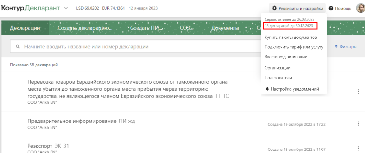Click the EUR 74,1361 exchange rate

[x=113, y=8]
